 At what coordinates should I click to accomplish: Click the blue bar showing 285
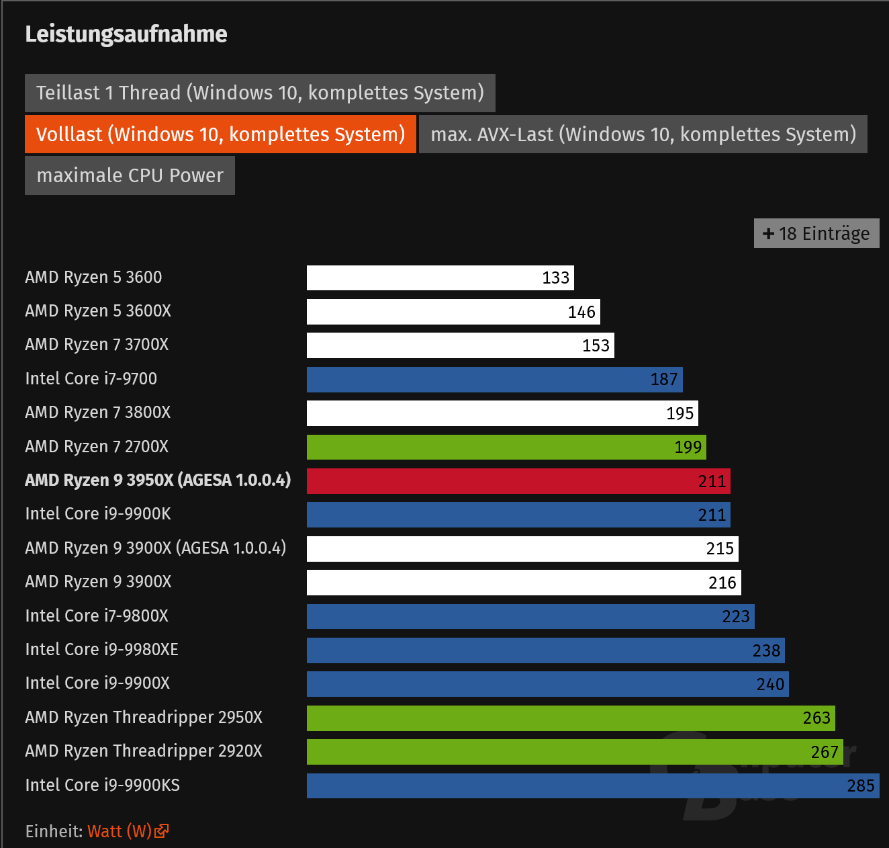point(594,786)
